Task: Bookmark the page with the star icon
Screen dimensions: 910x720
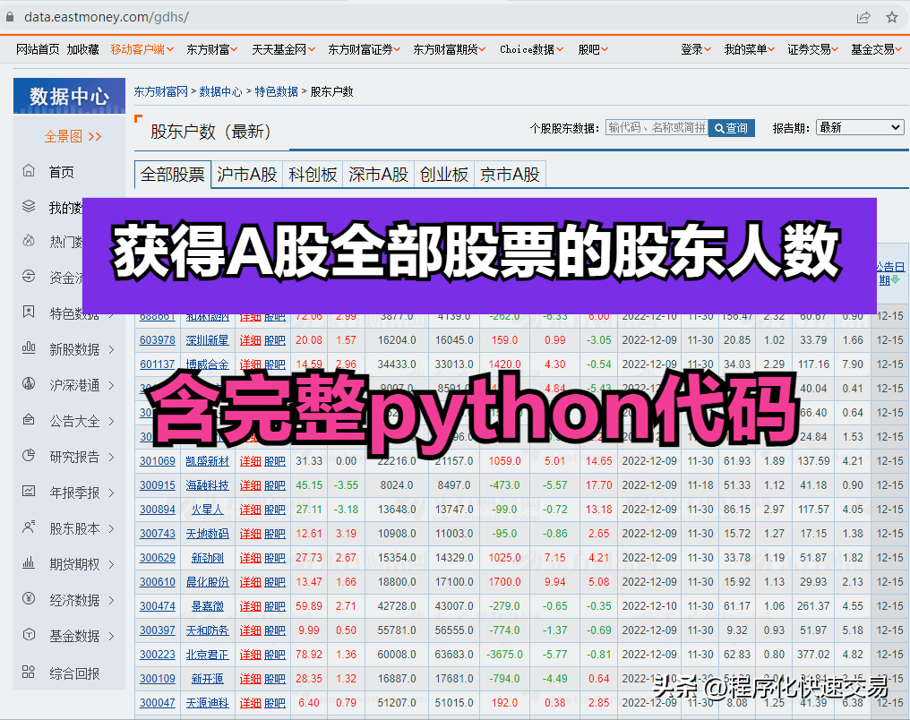Action: [892, 17]
